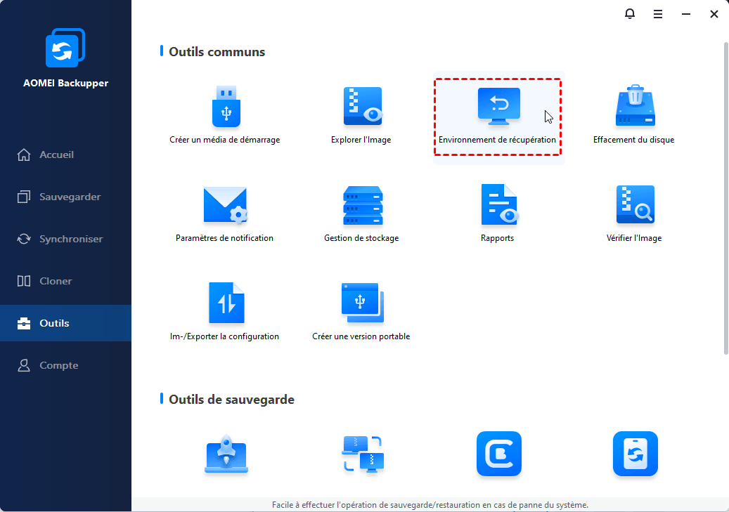Open Créer une version portable icon
Screen dimensions: 729x512
(x=363, y=303)
